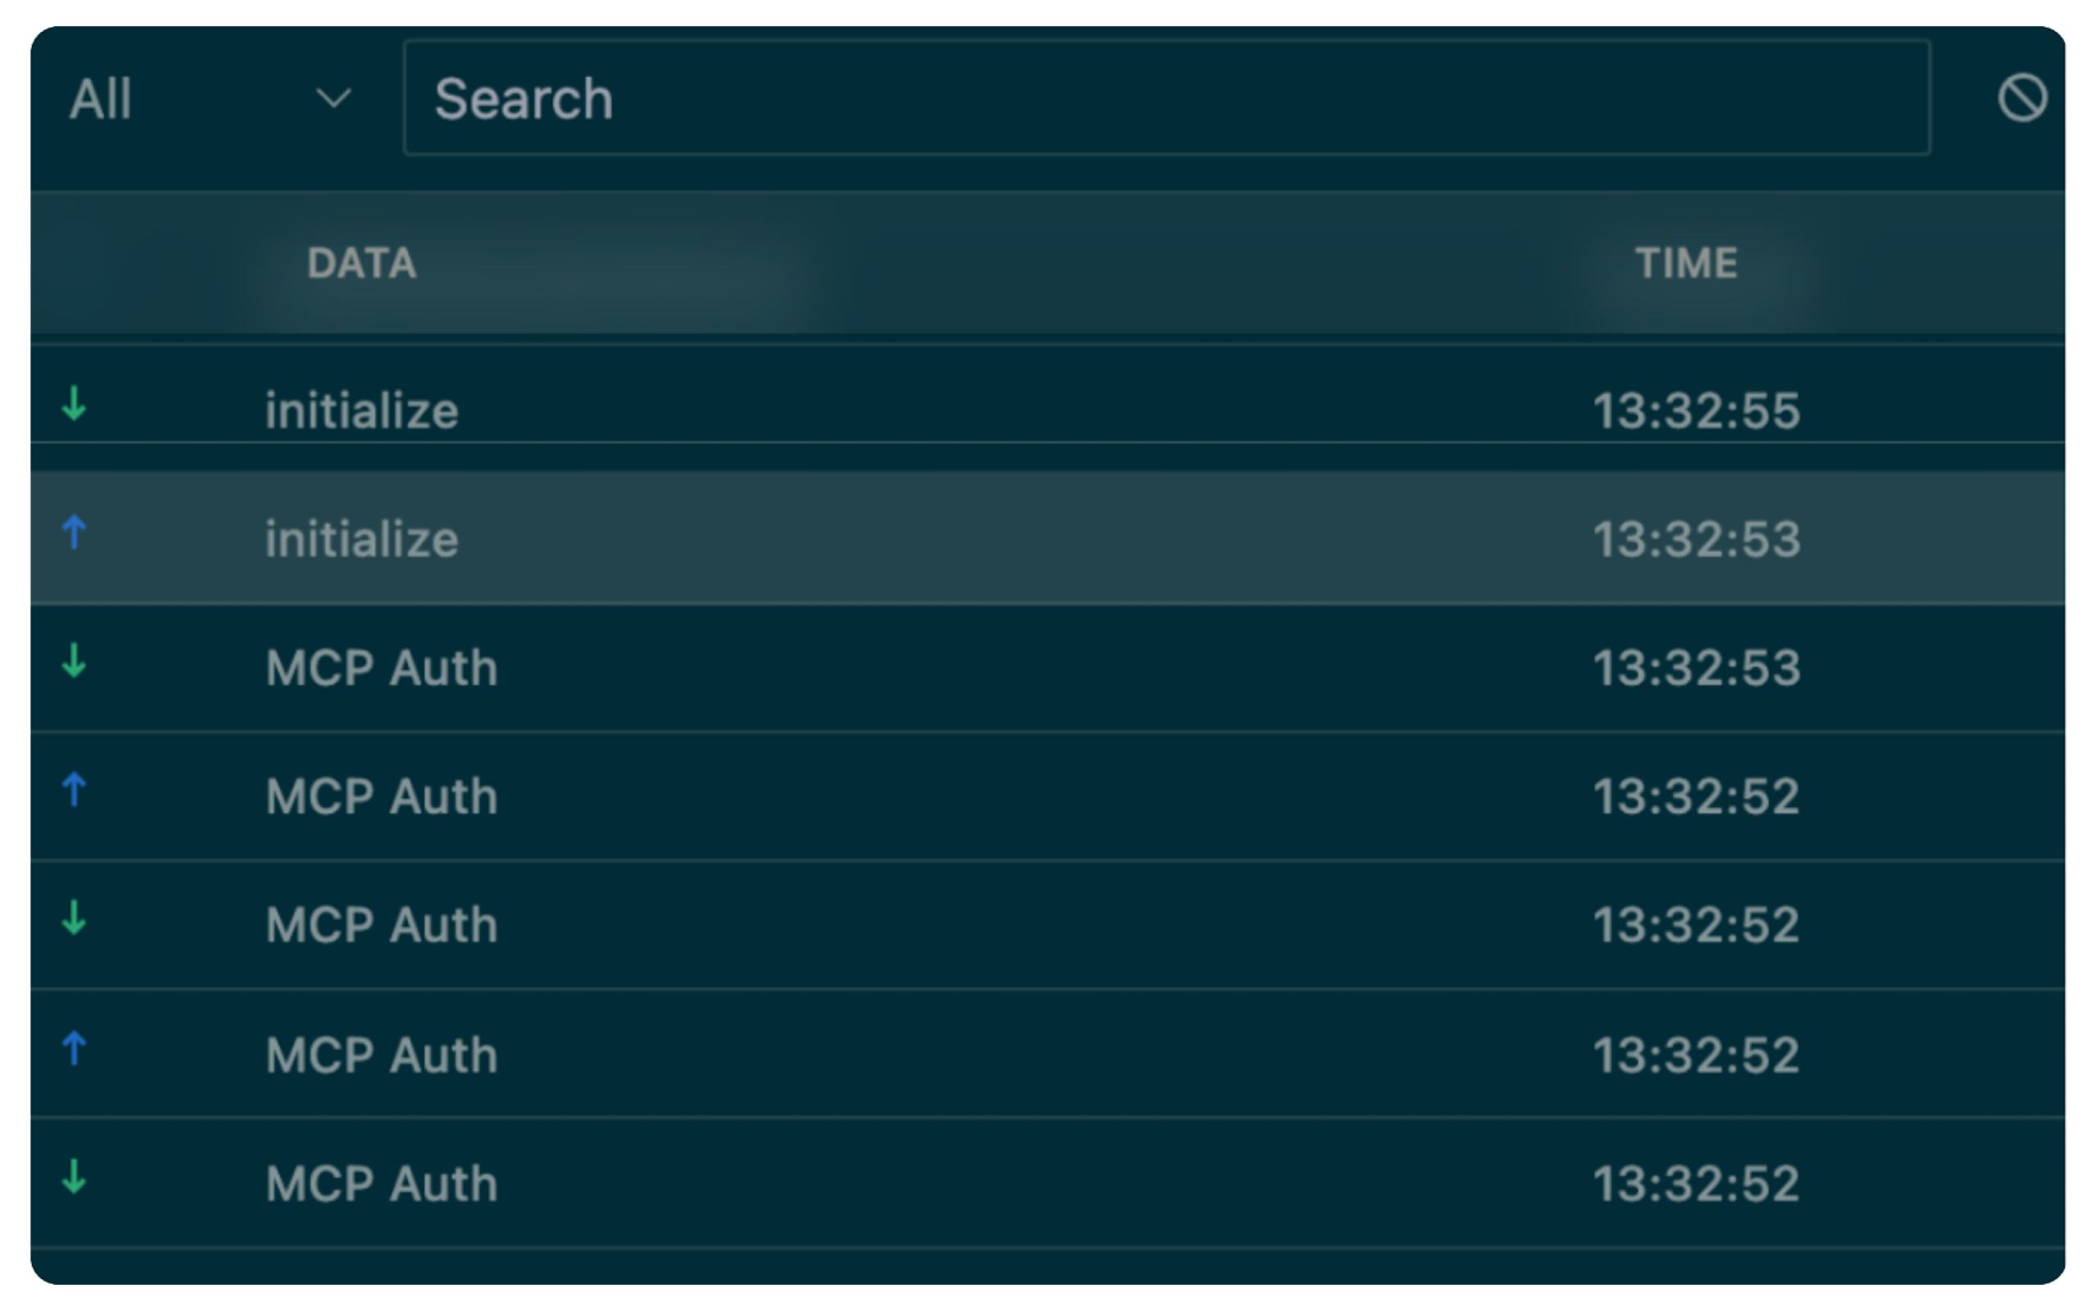The image size is (2098, 1311).
Task: Focus the Search input field
Action: point(1166,98)
